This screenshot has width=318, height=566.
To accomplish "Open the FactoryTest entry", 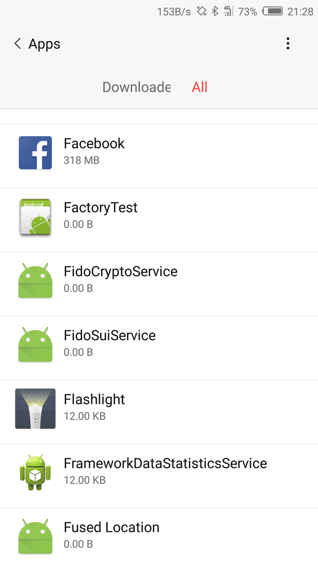I will [x=159, y=220].
